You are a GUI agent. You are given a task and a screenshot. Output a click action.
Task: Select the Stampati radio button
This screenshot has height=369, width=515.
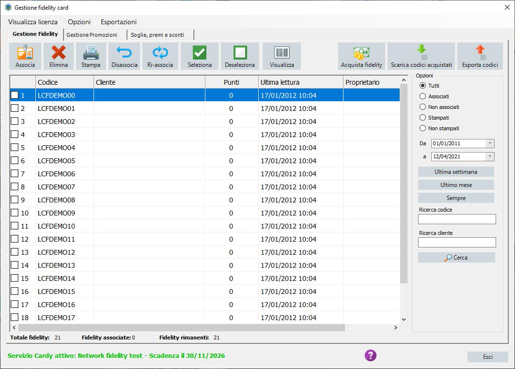pyautogui.click(x=423, y=118)
